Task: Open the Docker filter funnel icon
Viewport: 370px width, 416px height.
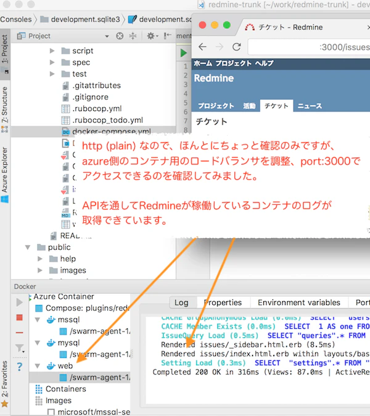Action: (20, 348)
